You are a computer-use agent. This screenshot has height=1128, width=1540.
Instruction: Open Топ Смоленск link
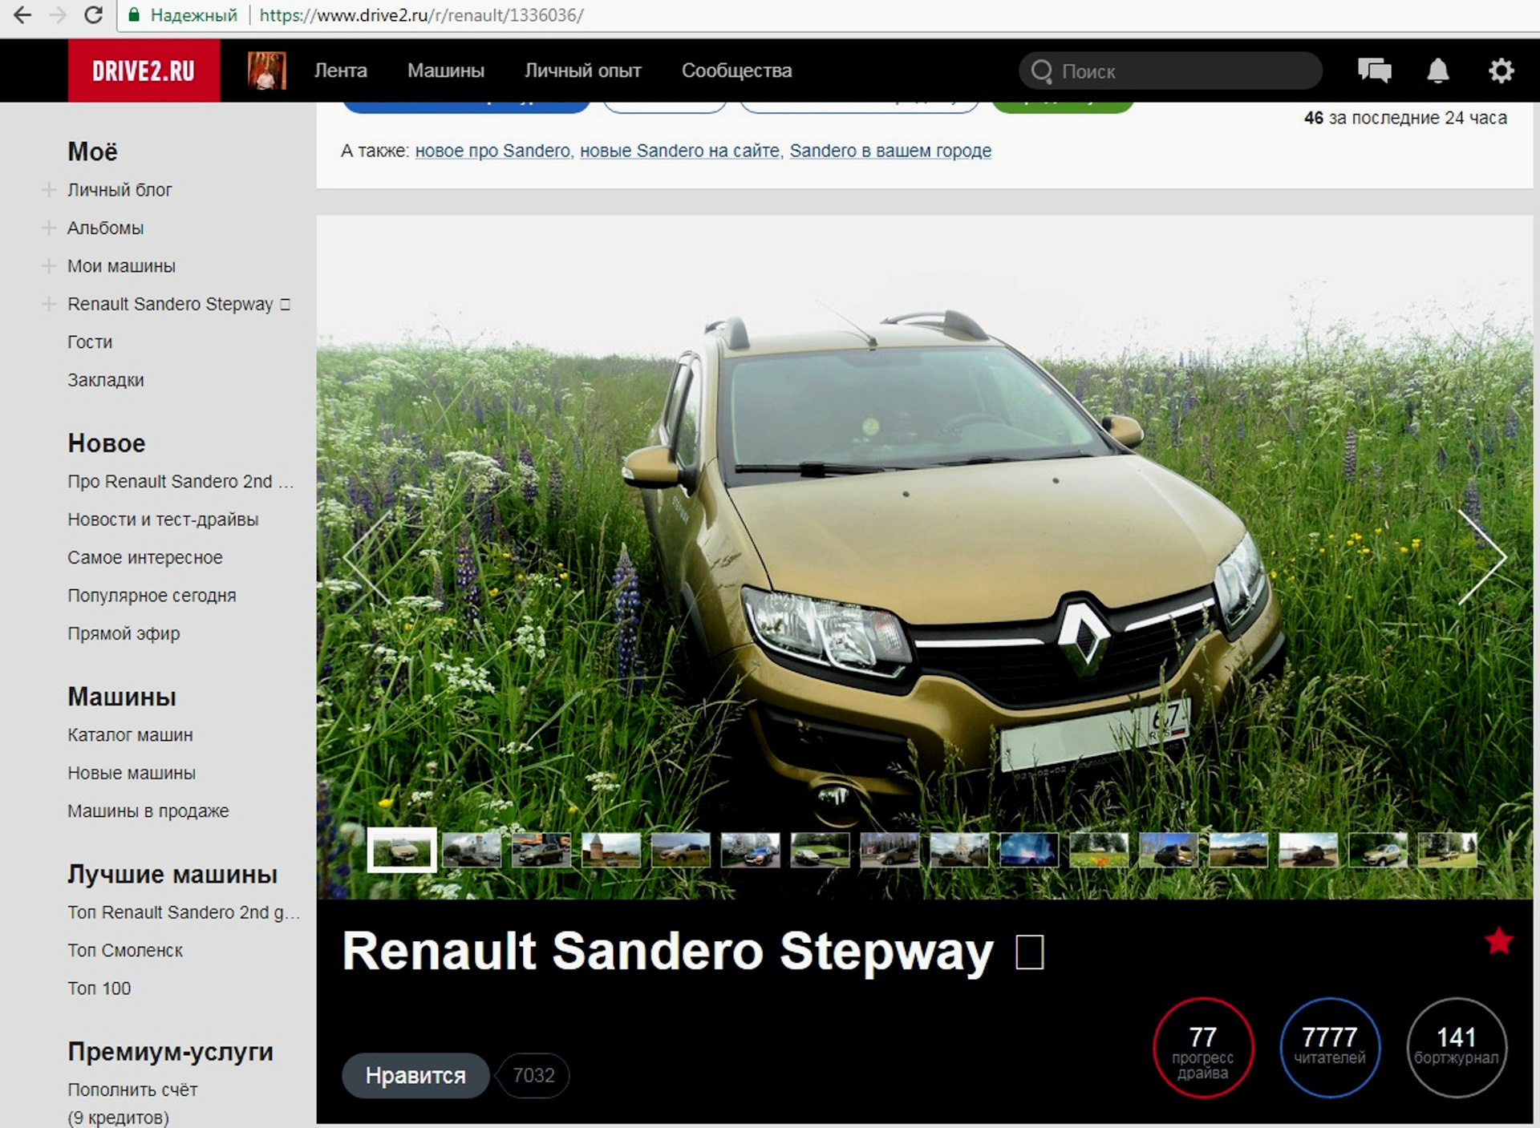click(125, 950)
